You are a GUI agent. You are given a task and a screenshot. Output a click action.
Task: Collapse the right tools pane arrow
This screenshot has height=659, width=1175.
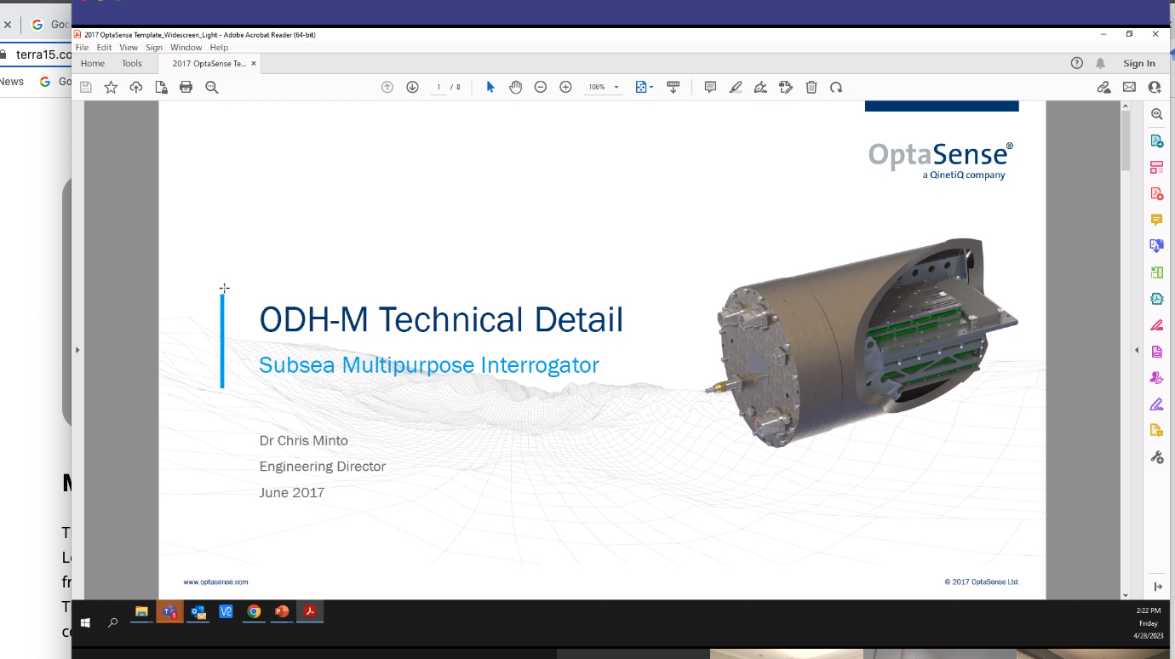(1137, 350)
